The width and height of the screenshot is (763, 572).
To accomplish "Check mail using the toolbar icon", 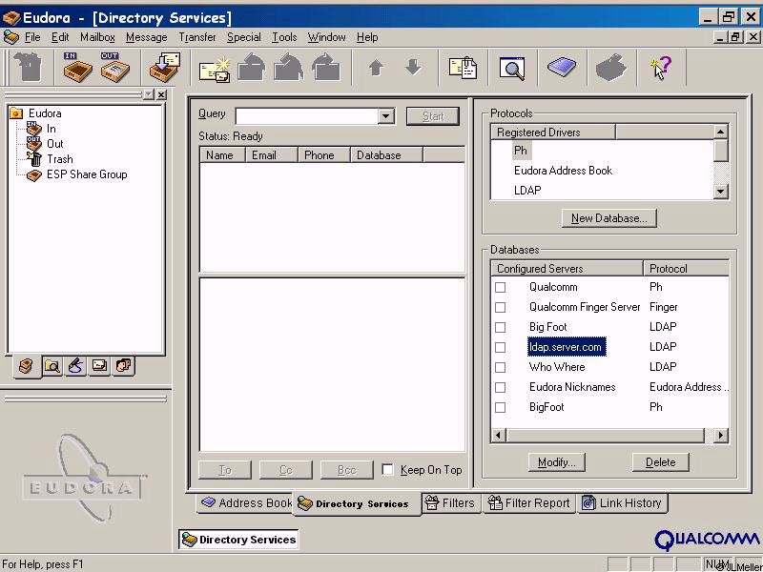I will (x=165, y=67).
